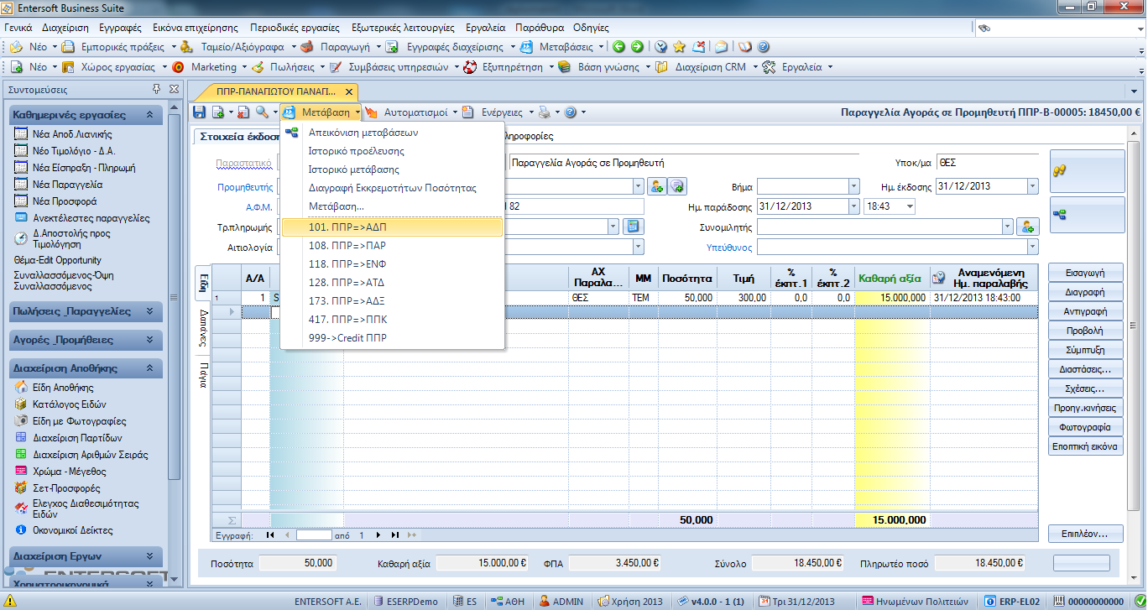Screen dimensions: 1148x610
Task: Click the ADMIN user status bar entry
Action: click(x=562, y=601)
